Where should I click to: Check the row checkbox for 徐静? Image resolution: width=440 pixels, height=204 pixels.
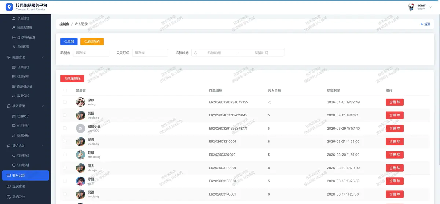[x=65, y=102]
